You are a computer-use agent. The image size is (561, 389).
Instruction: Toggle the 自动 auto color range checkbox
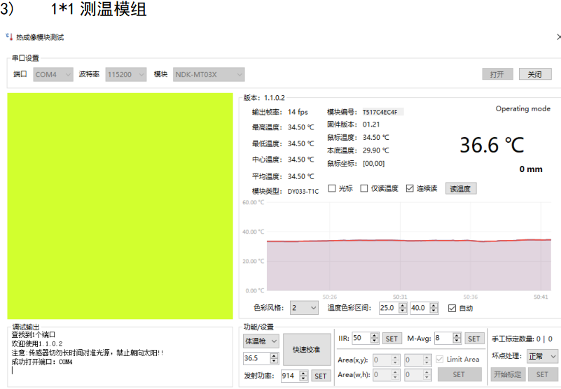[x=452, y=308]
